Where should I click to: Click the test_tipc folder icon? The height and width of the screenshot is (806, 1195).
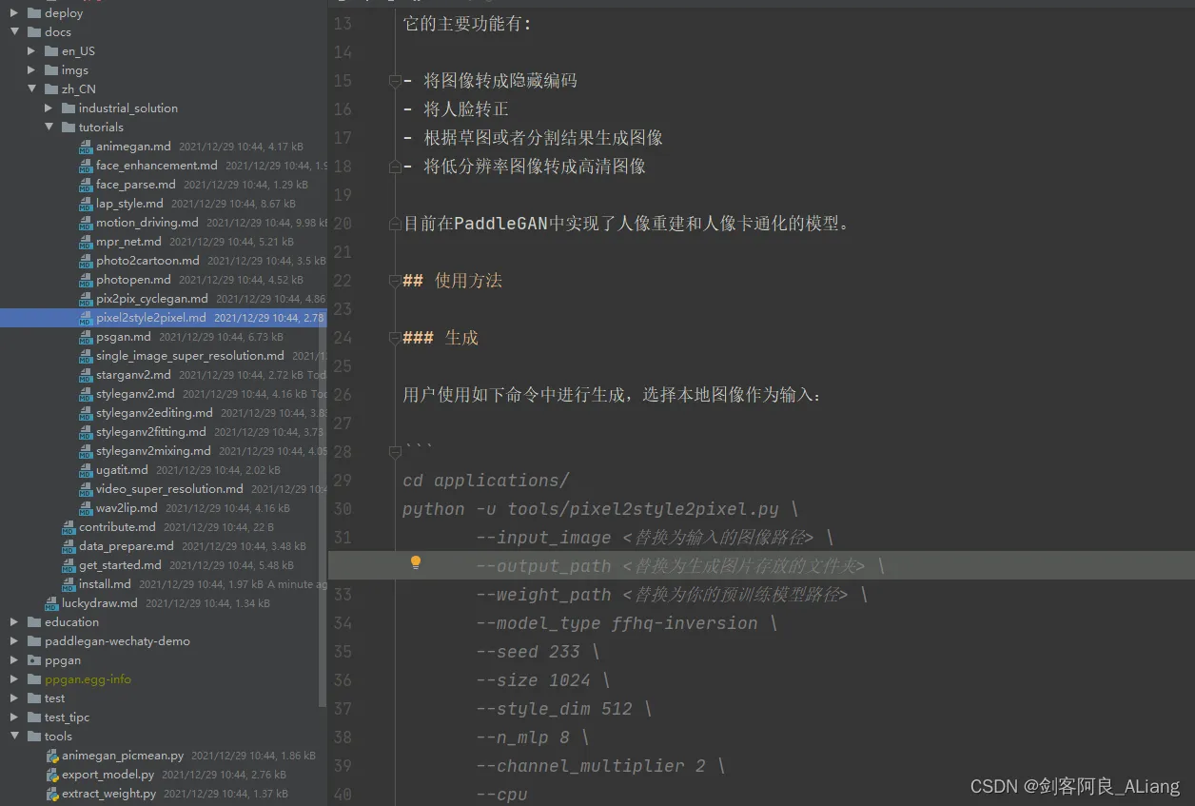point(34,718)
